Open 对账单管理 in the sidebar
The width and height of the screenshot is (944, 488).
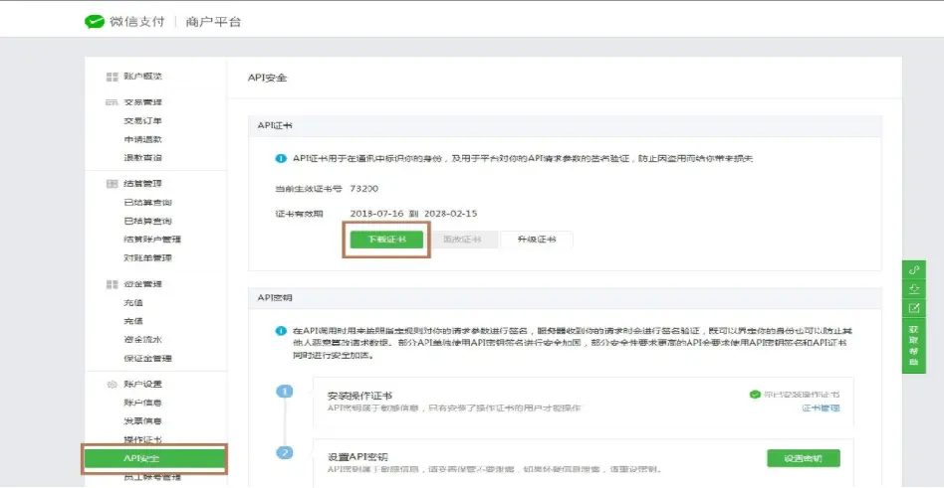point(147,257)
